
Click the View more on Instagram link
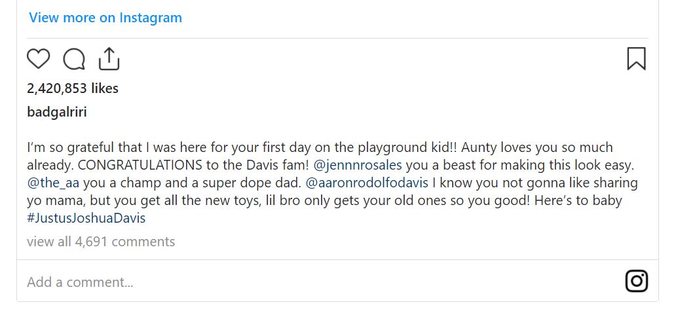pos(105,18)
